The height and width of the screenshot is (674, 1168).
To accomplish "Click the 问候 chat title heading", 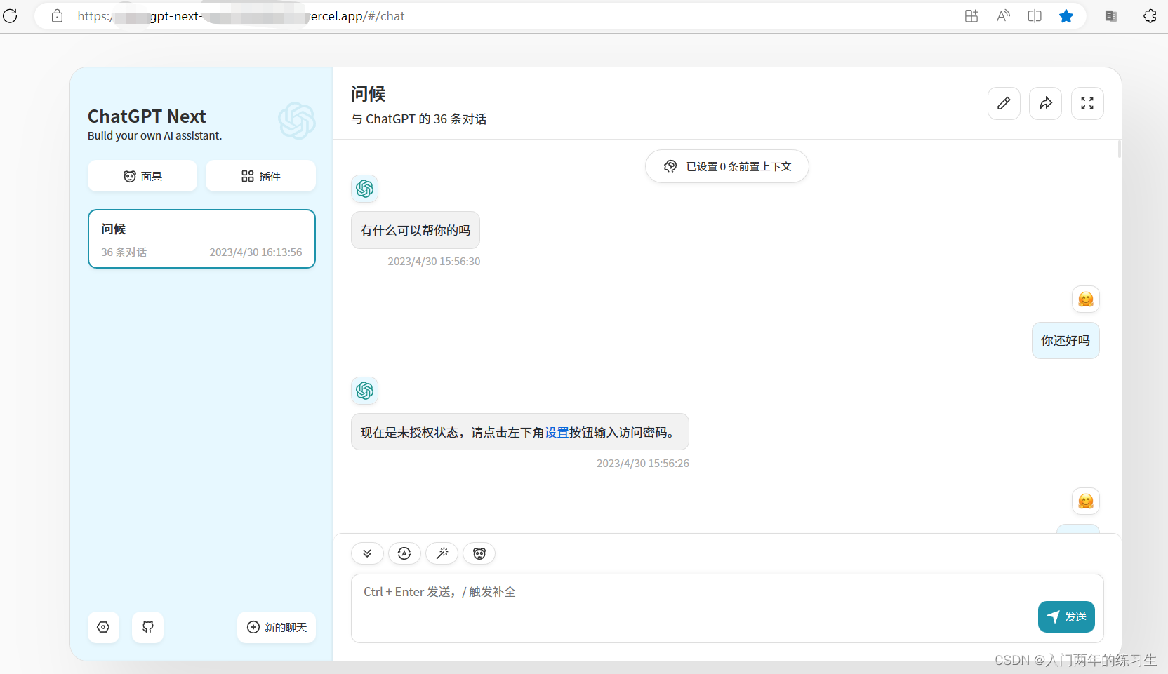I will click(x=369, y=94).
